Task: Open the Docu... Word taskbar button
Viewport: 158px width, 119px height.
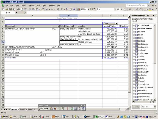Action: (110, 117)
